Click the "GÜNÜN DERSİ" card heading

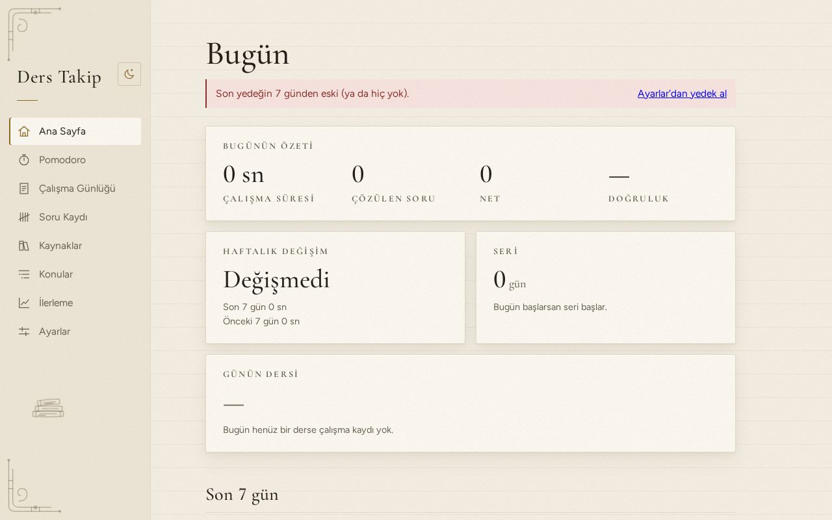click(261, 374)
